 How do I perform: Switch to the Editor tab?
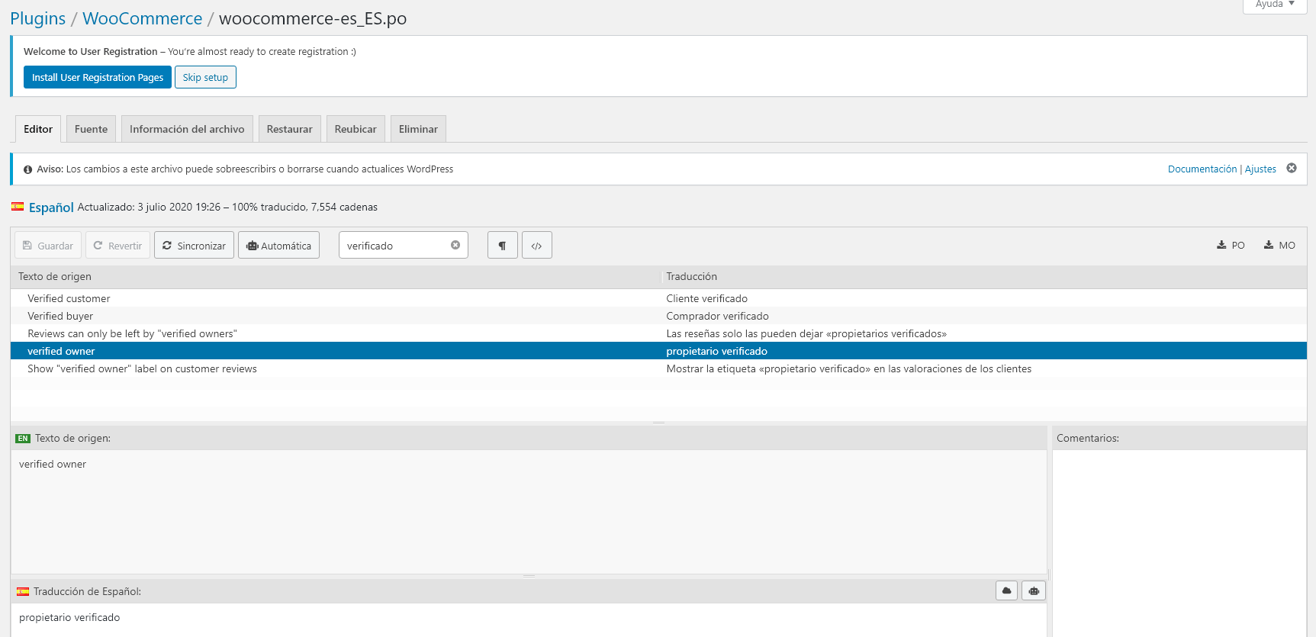(x=38, y=129)
